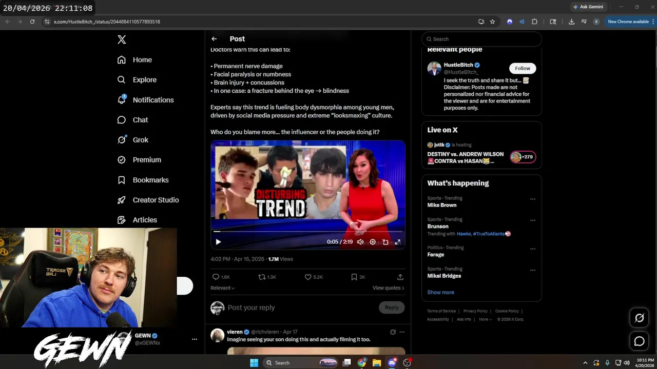657x369 pixels.
Task: Click the X Search box
Action: (481, 39)
